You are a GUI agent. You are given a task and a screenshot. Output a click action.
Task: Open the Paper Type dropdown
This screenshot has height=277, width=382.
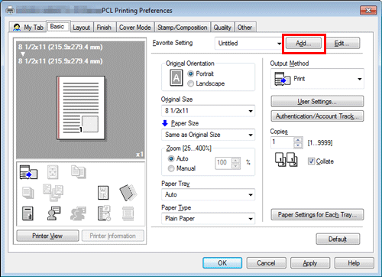point(208,219)
